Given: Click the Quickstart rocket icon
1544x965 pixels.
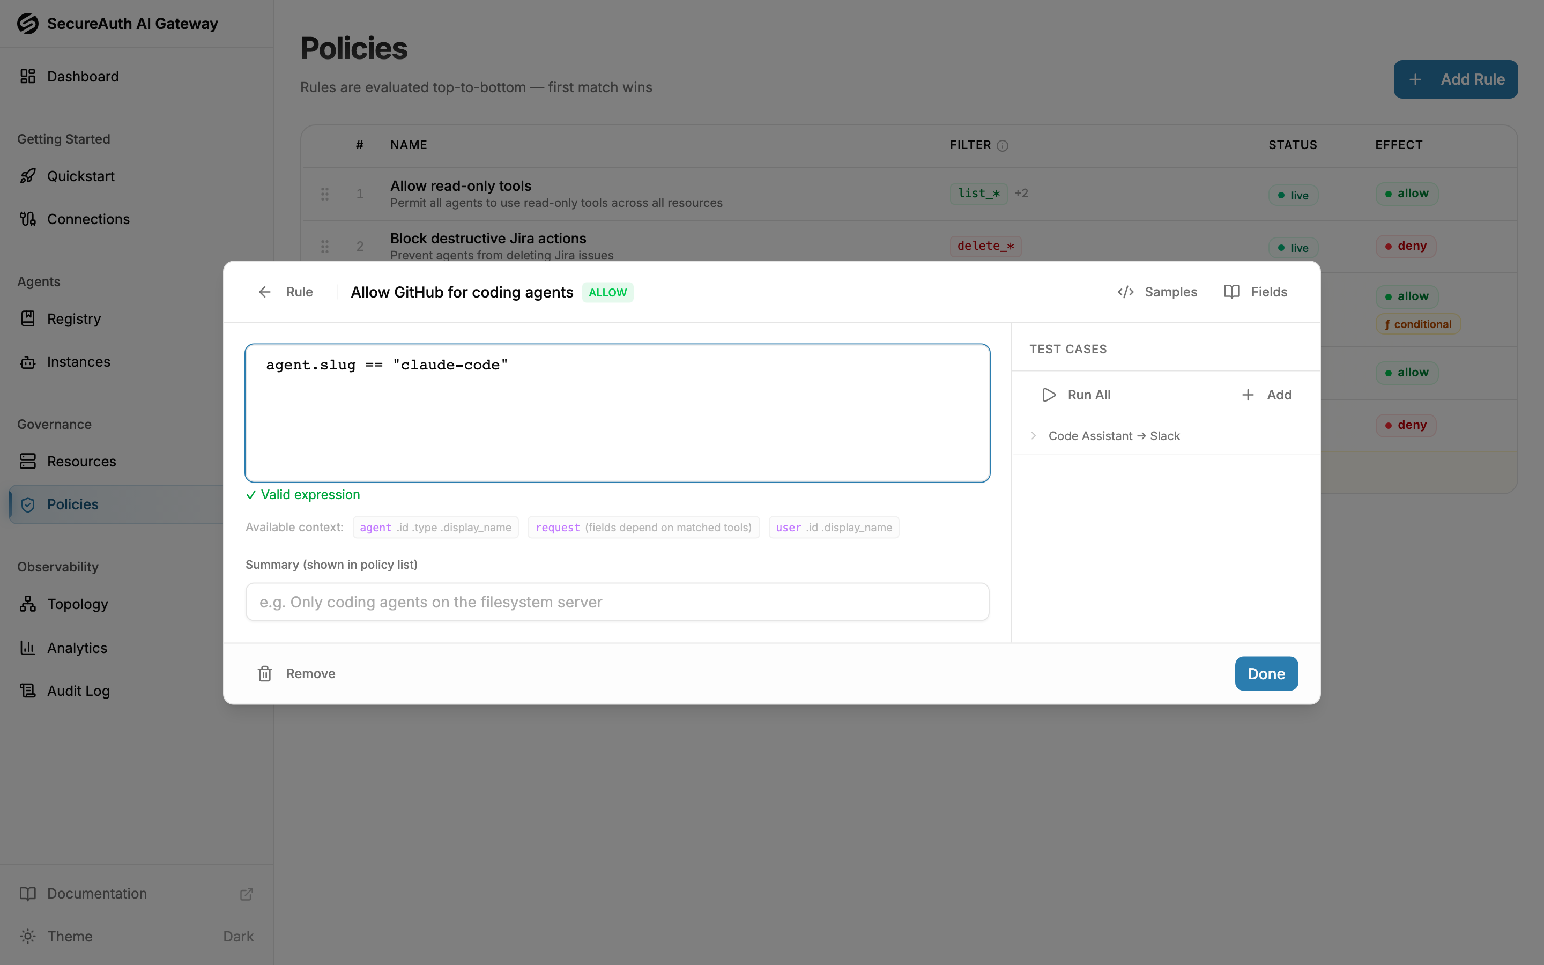Looking at the screenshot, I should click(x=27, y=176).
